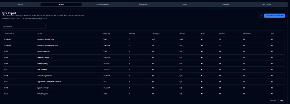Click the Successor column header

pyautogui.click(x=106, y=34)
